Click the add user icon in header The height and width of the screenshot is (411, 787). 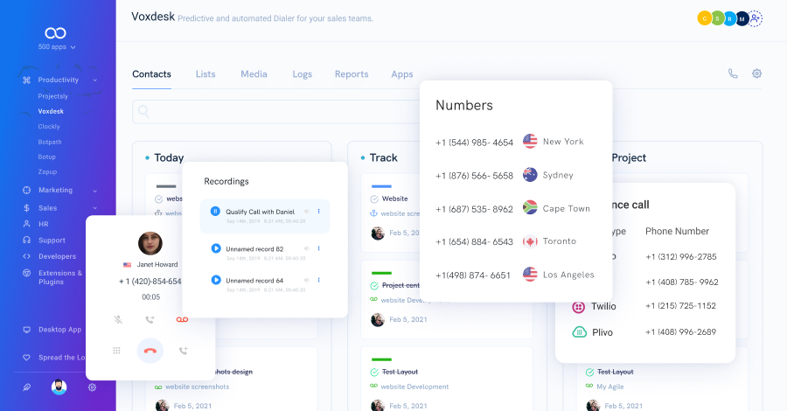756,18
